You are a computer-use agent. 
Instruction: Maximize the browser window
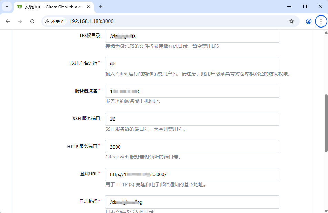[x=305, y=7]
